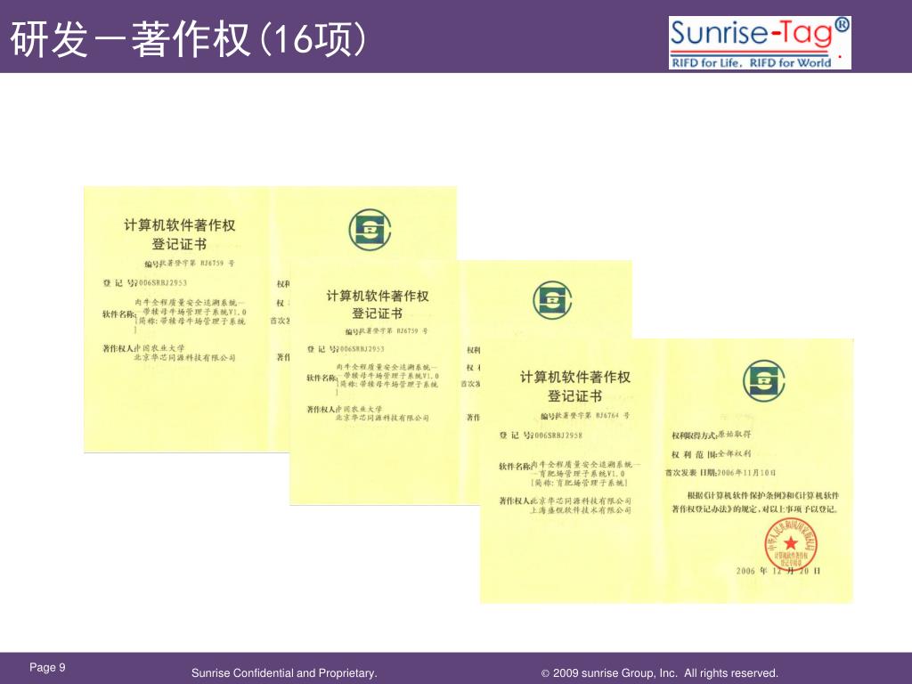Click '中国农业大学' on the rearmost certificate

(x=160, y=348)
